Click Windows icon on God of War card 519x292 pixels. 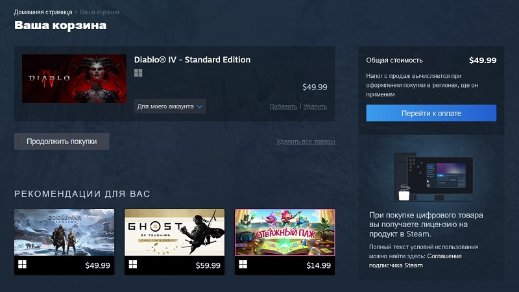point(23,265)
